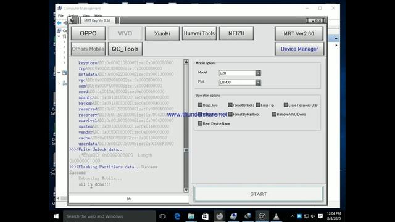The height and width of the screenshot is (222, 395).
Task: Open the Windows Start menu
Action: coord(56,216)
